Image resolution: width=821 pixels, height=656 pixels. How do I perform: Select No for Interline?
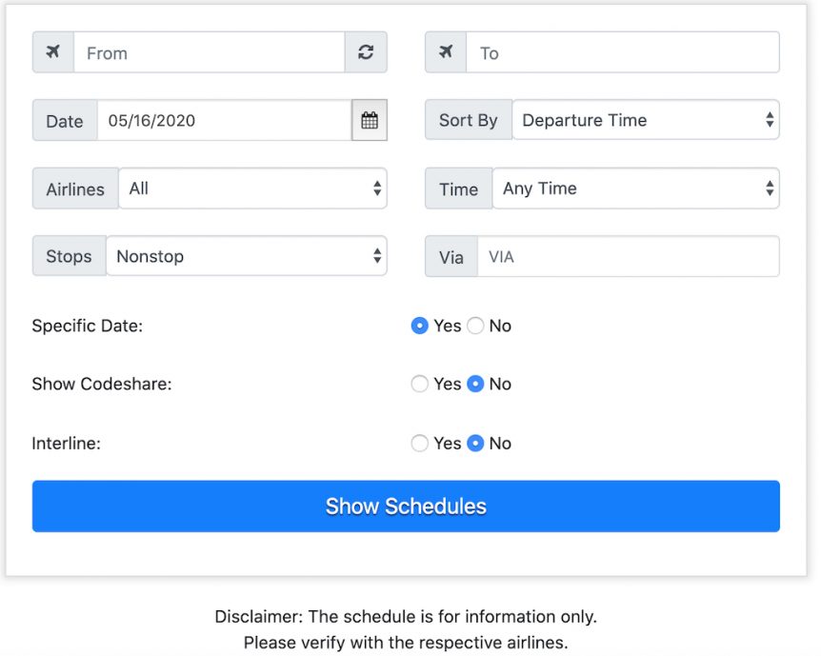475,443
